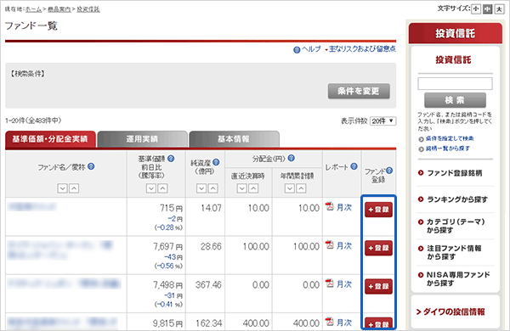The width and height of the screenshot is (510, 331).
Task: Click help icon beside ファンド名/愛称 header
Action: point(92,166)
